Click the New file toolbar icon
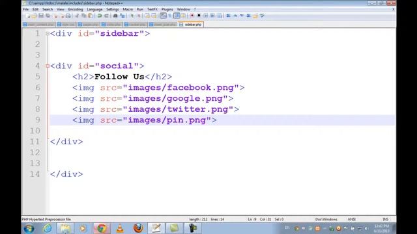The width and height of the screenshot is (417, 234). coord(27,16)
